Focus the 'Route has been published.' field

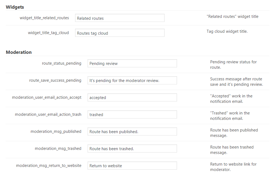pyautogui.click(x=132, y=132)
